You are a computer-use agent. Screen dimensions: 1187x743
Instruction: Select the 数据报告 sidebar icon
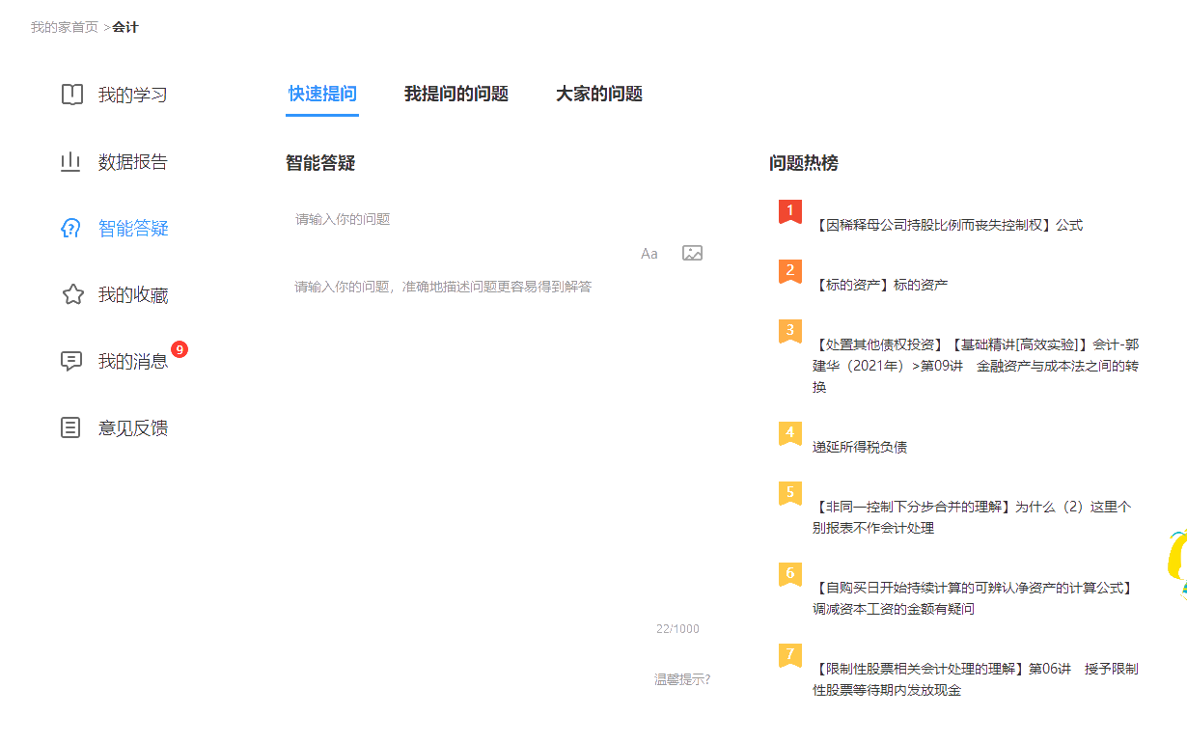(71, 161)
